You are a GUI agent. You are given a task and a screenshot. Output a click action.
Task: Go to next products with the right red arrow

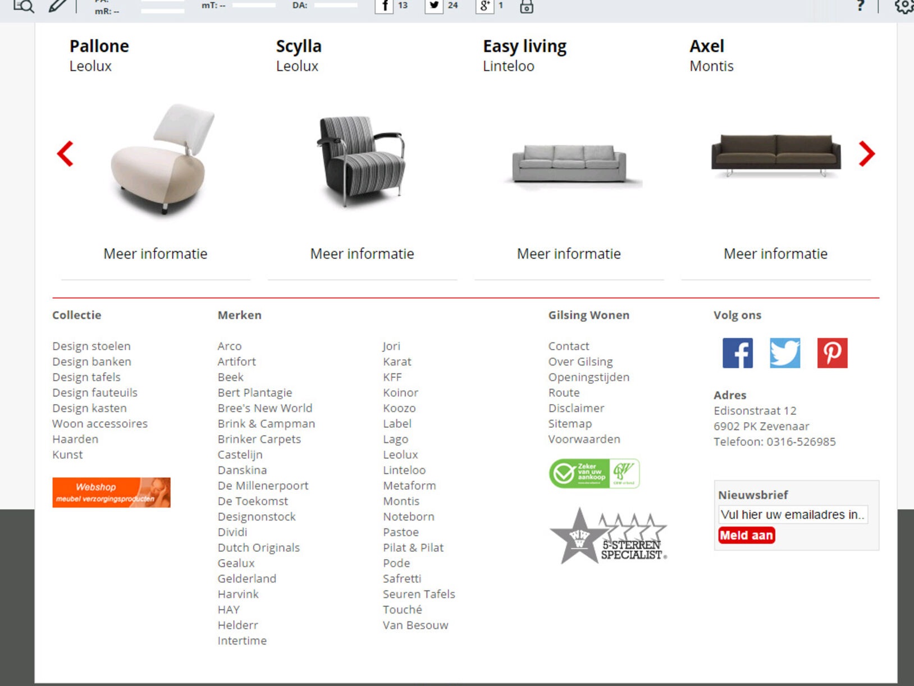tap(867, 153)
